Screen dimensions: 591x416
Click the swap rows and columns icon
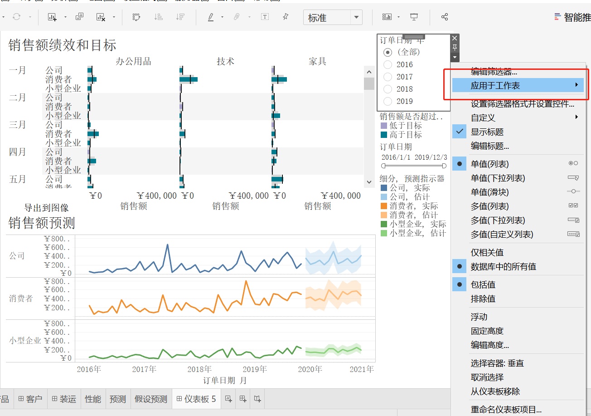click(x=136, y=17)
